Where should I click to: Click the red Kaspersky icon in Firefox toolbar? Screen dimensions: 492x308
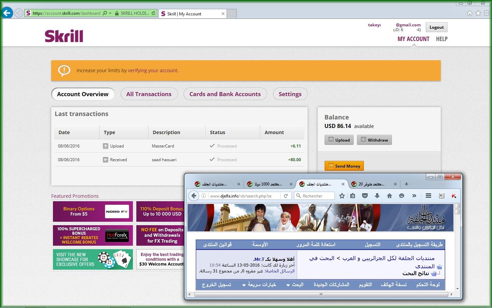(454, 196)
